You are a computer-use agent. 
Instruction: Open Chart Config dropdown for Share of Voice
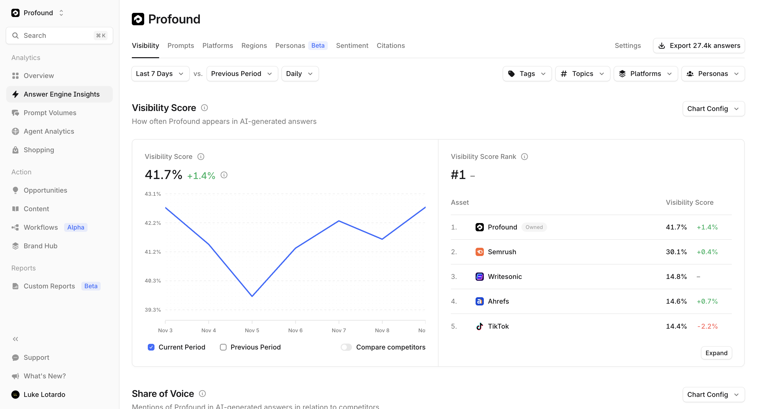pyautogui.click(x=713, y=395)
